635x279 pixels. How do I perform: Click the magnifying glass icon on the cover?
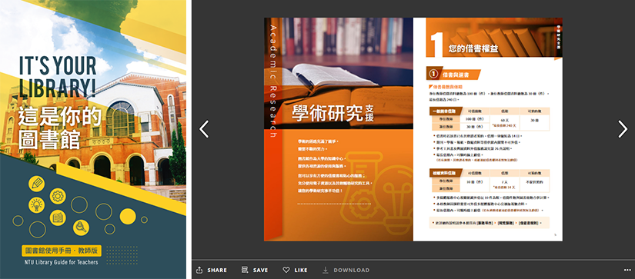click(x=81, y=228)
